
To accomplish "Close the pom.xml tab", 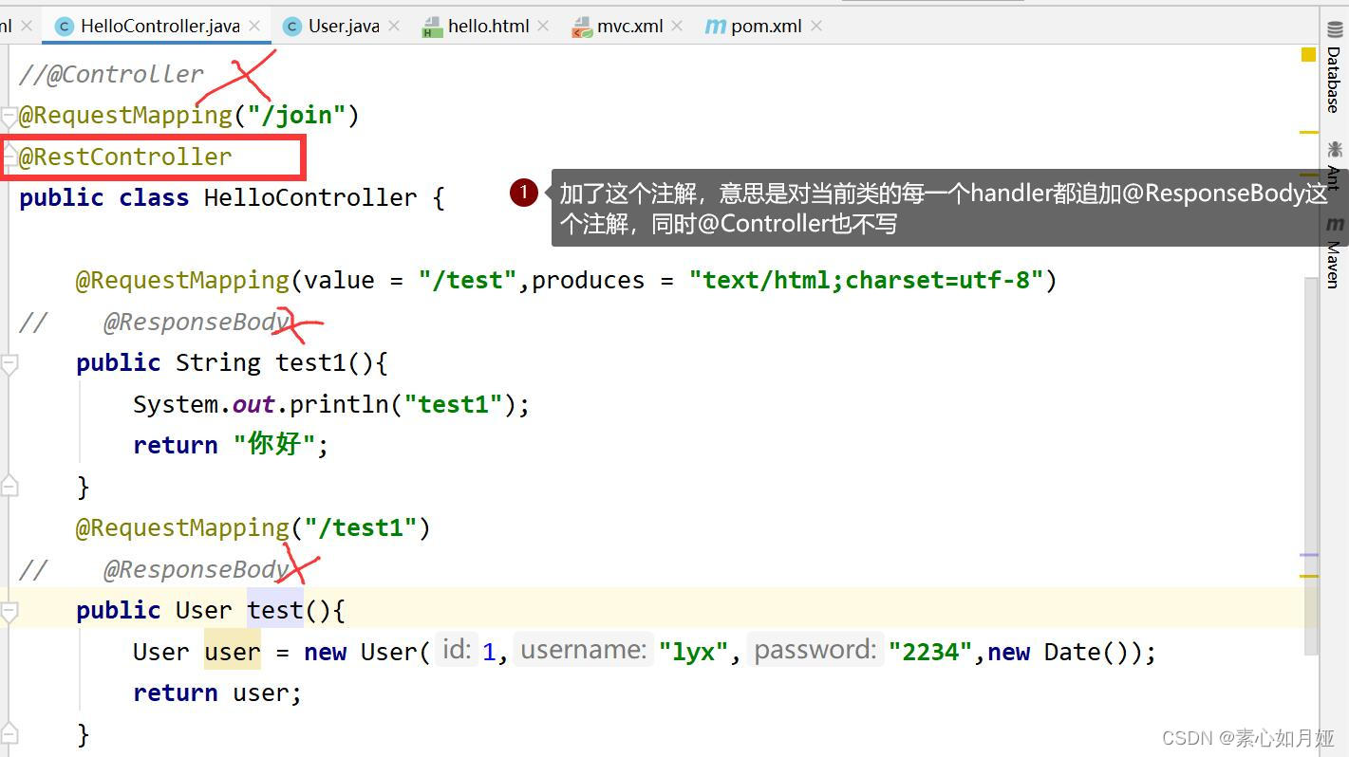I will pyautogui.click(x=815, y=27).
